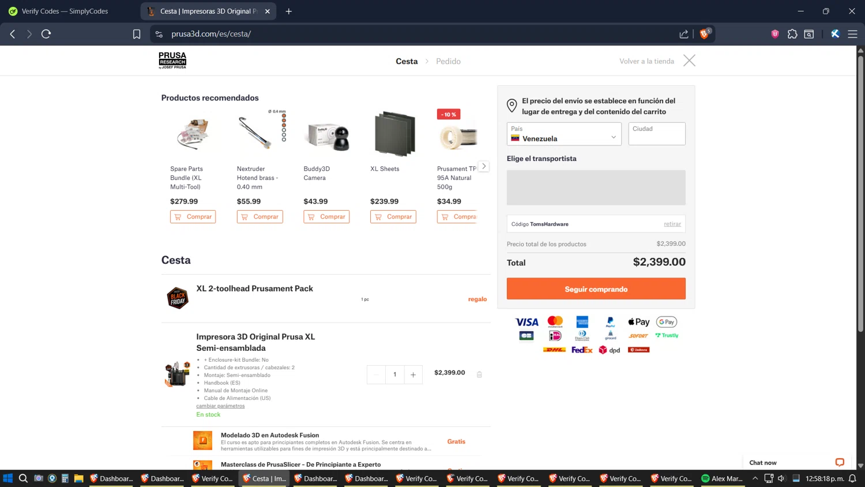Bookmark this page

tap(137, 34)
